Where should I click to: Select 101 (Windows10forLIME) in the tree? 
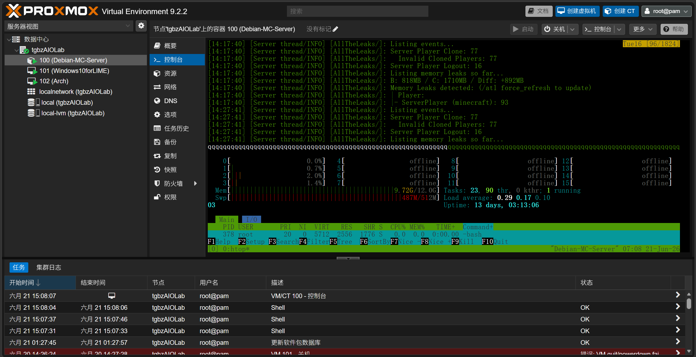pyautogui.click(x=76, y=71)
